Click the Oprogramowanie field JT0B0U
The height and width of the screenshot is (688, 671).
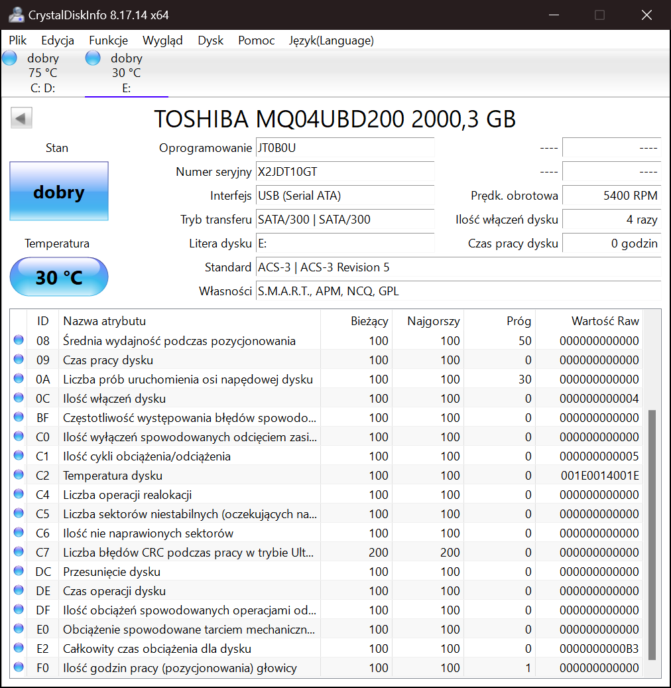pos(345,148)
